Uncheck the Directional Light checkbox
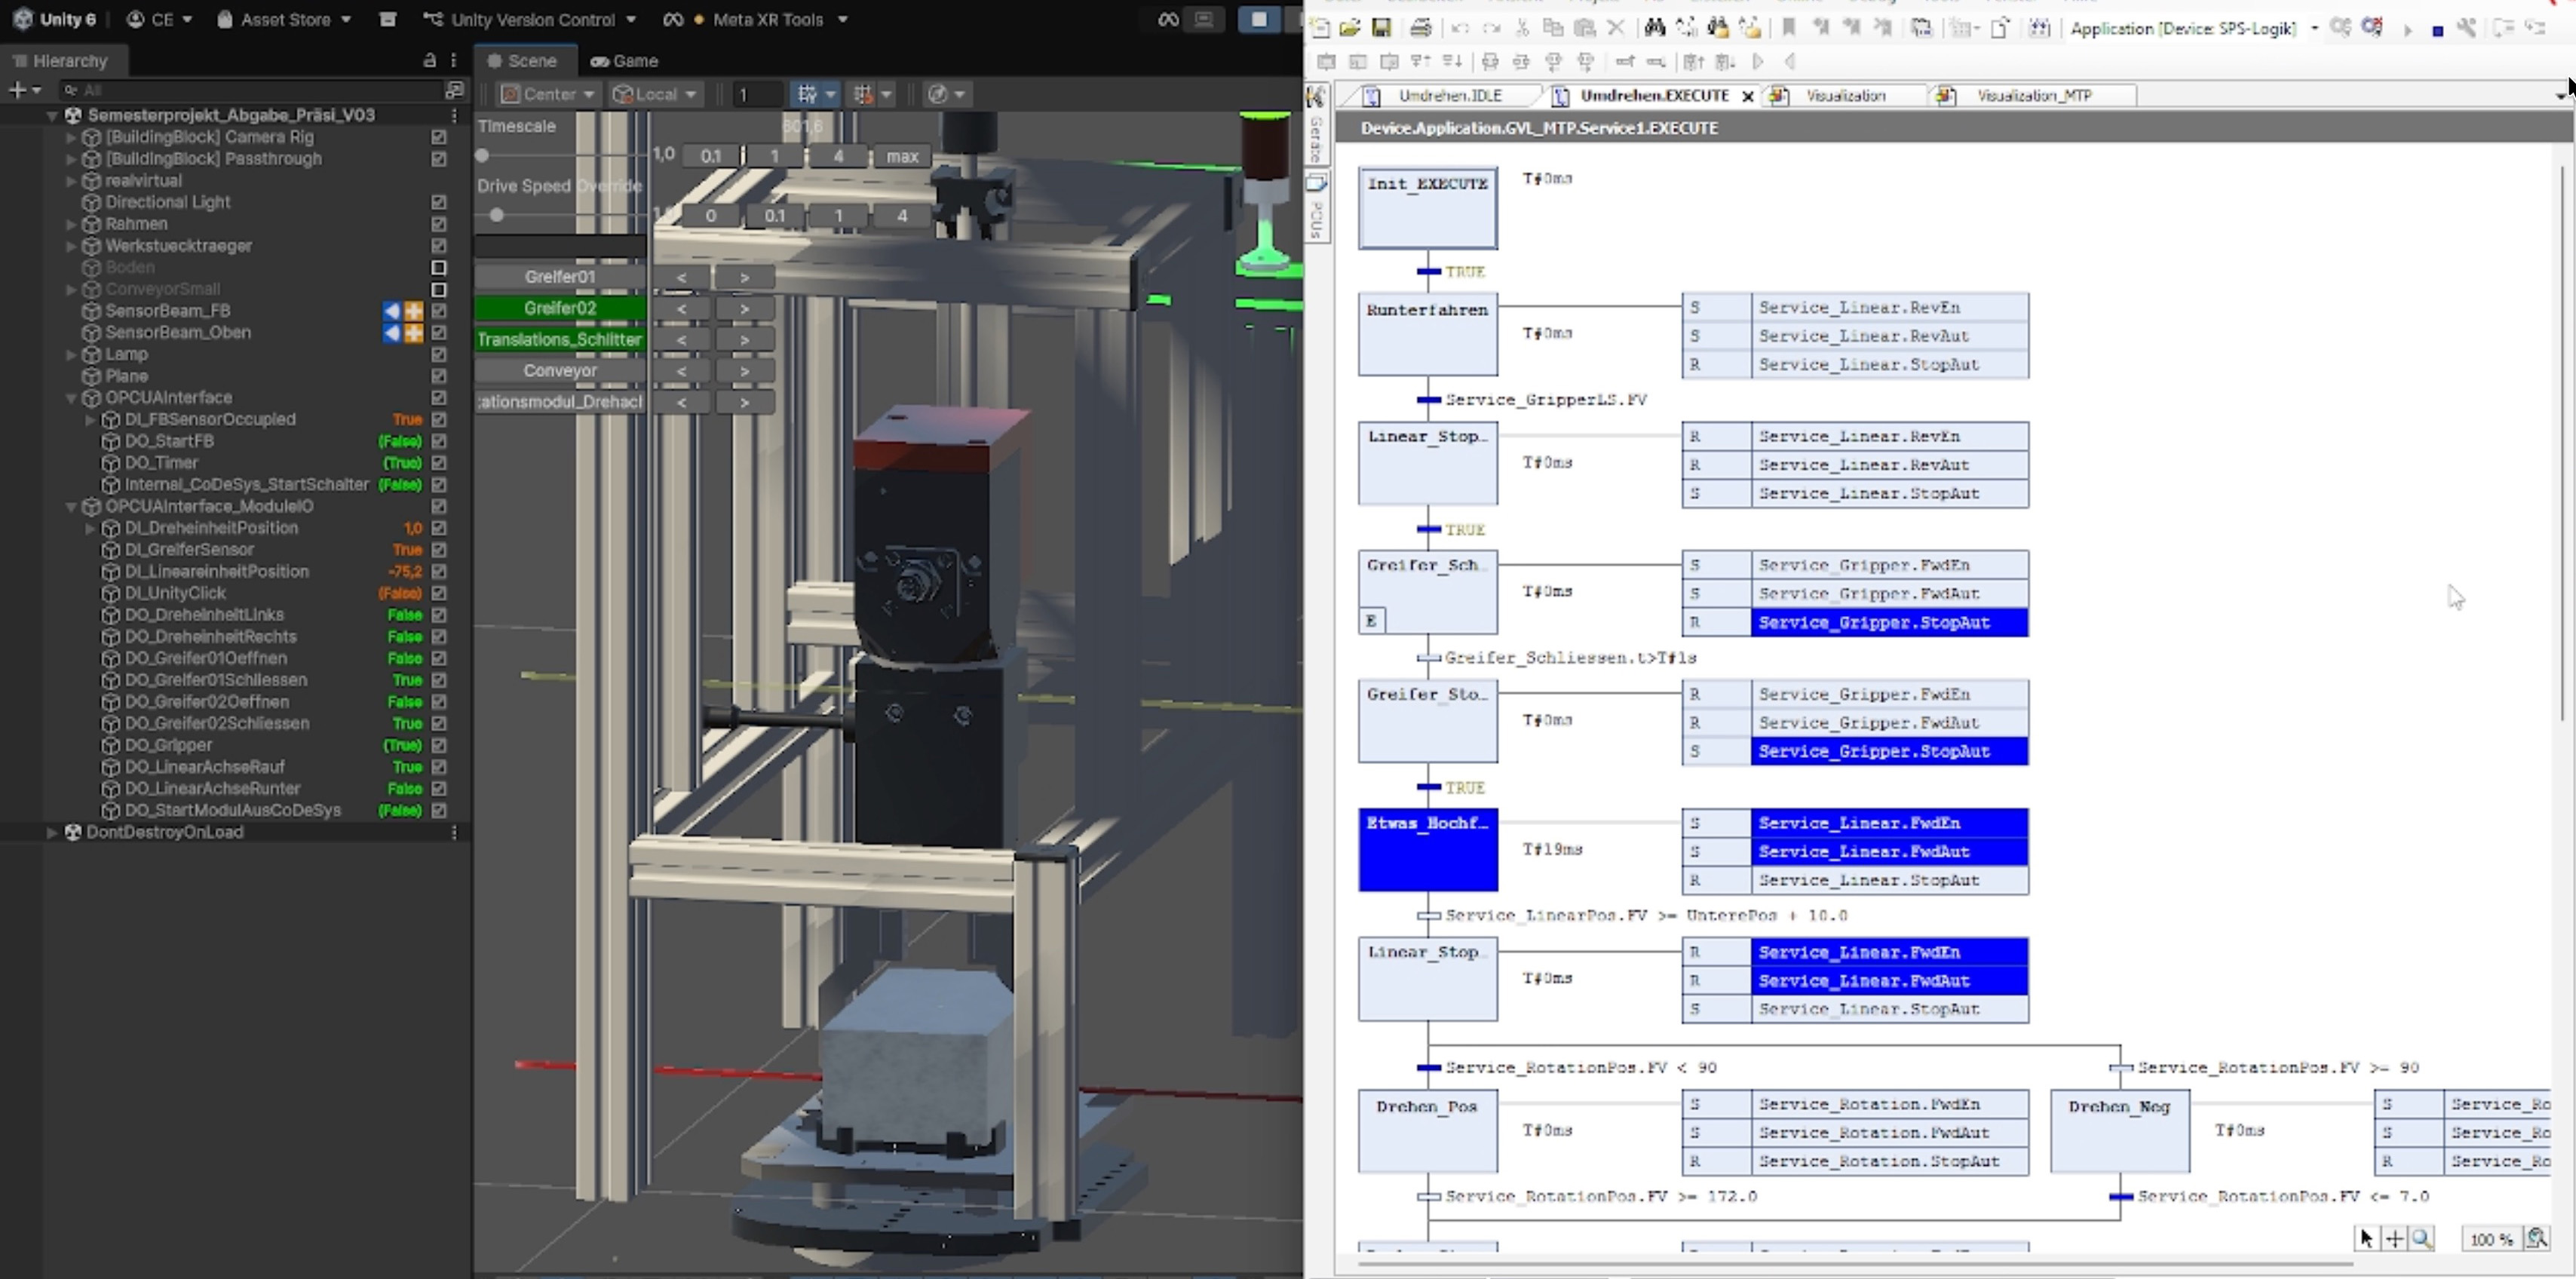Viewport: 2576px width, 1279px height. 438,202
